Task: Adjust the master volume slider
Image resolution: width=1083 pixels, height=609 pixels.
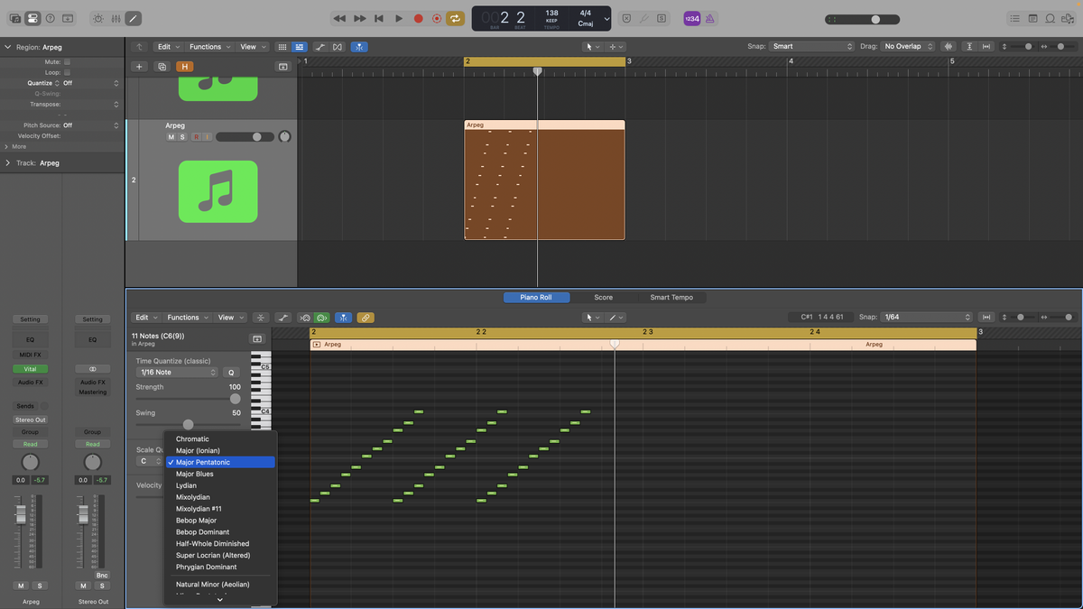Action: point(862,19)
